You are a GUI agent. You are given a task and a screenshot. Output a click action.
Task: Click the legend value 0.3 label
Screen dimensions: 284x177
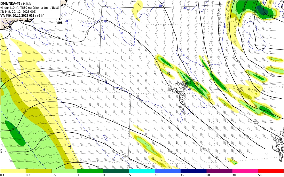pyautogui.click(x=28, y=175)
